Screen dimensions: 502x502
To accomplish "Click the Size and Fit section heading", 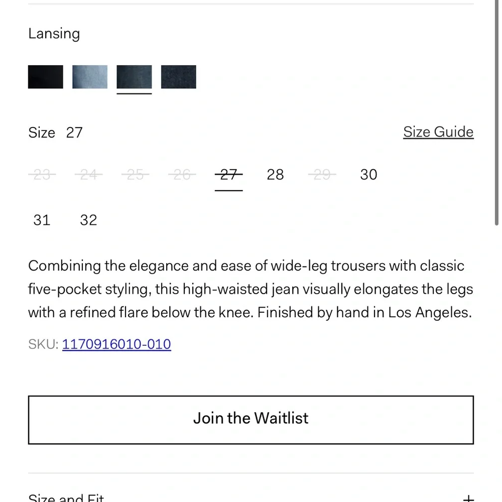I will (66, 498).
